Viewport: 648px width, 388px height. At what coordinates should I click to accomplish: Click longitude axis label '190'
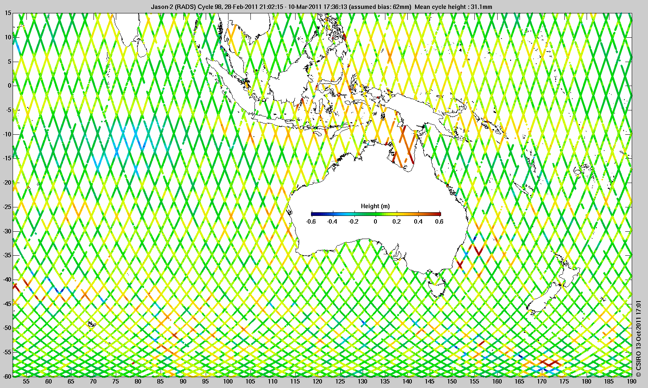pos(631,382)
